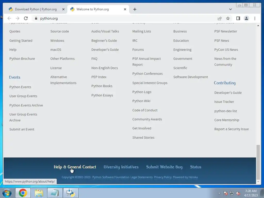The width and height of the screenshot is (264, 198).
Task: Open the Shared Stories link
Action: 143,138
